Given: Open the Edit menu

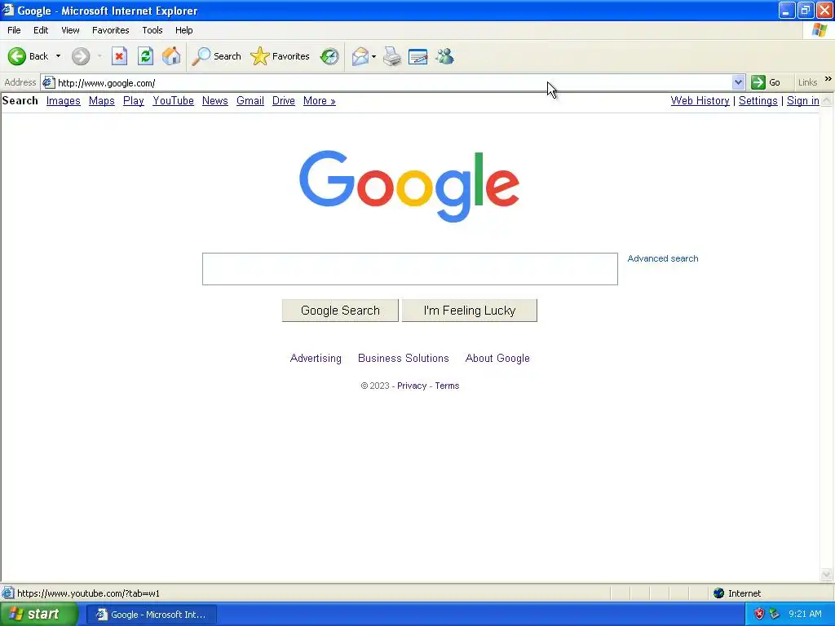Looking at the screenshot, I should [41, 30].
